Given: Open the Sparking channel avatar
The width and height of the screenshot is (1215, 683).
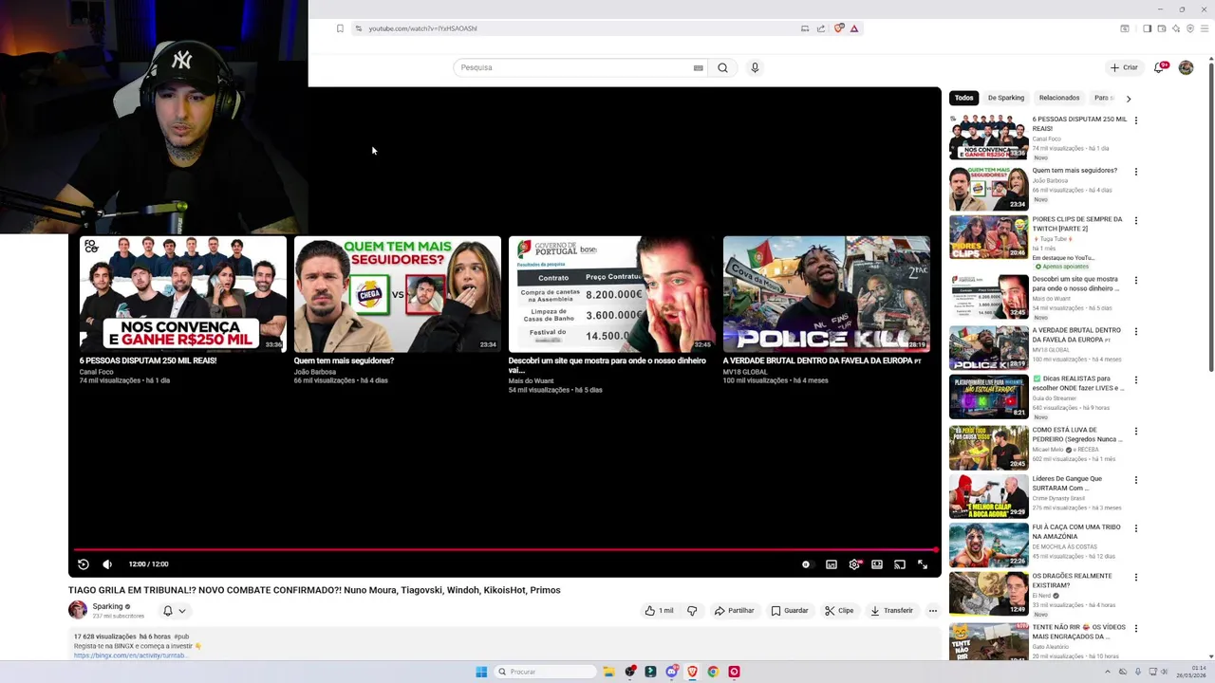Looking at the screenshot, I should pyautogui.click(x=78, y=610).
